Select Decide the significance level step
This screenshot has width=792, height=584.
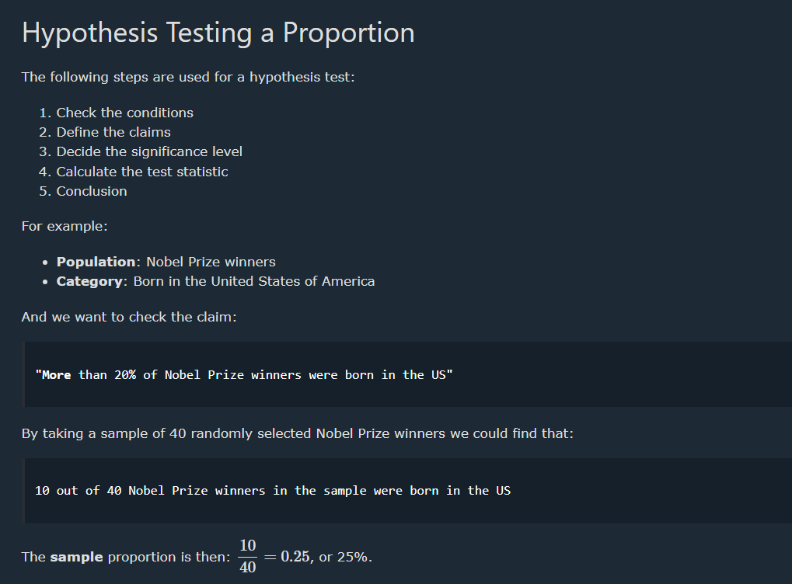coord(149,151)
